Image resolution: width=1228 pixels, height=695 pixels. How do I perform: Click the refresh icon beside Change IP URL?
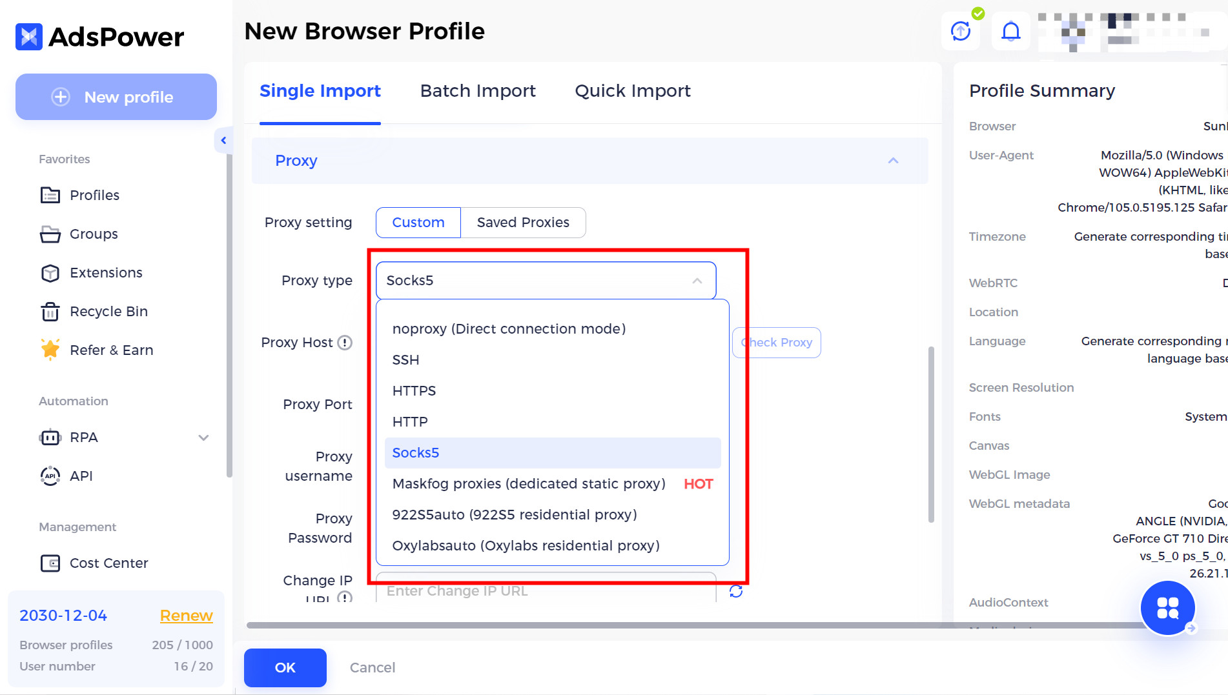736,590
